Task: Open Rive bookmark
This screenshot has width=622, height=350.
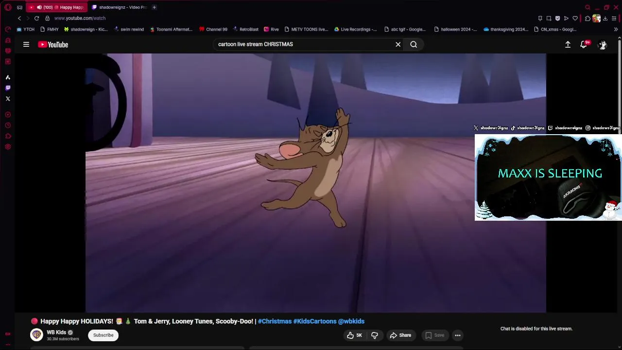Action: coord(271,29)
